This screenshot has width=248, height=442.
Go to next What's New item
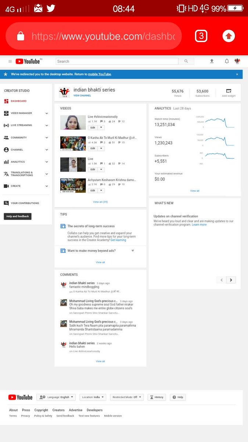point(231,280)
